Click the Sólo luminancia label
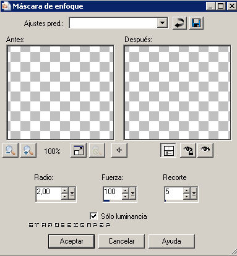Viewport: 237px width, 256px height. point(124,216)
